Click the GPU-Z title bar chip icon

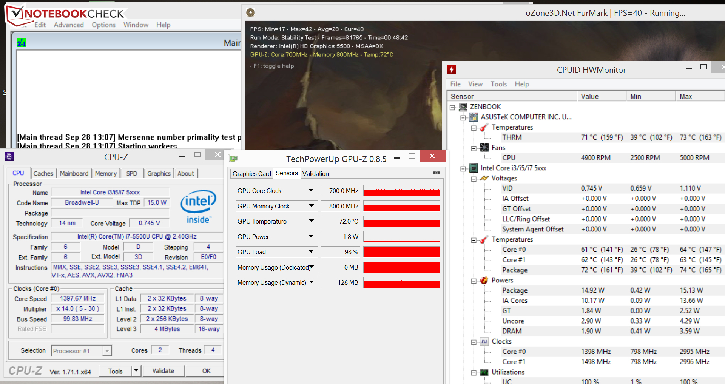click(233, 159)
